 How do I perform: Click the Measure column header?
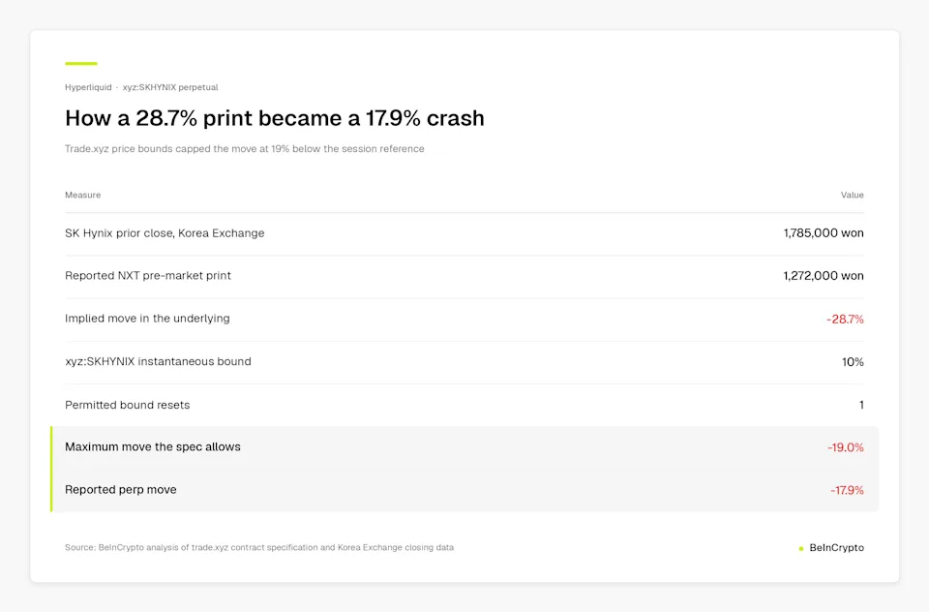(x=83, y=195)
